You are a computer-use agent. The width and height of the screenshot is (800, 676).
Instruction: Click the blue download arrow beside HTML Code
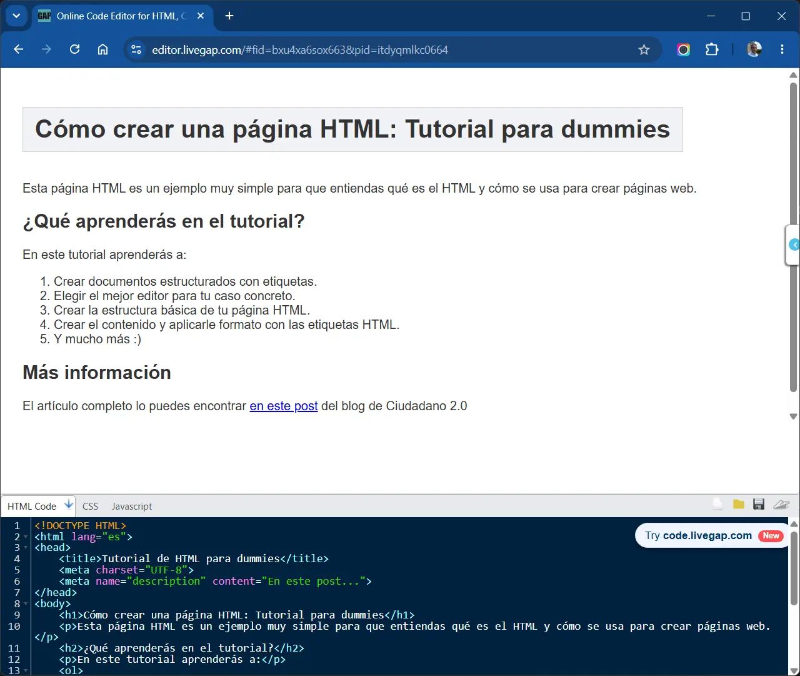pyautogui.click(x=69, y=505)
